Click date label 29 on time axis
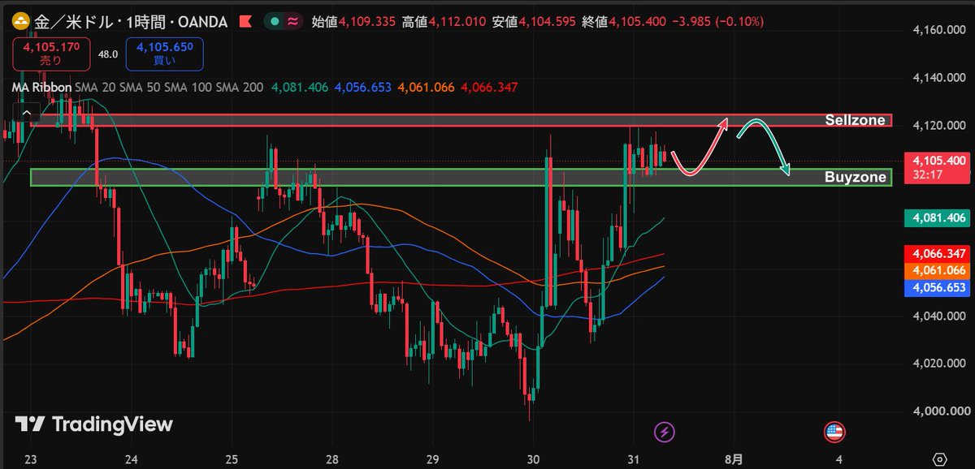Image resolution: width=975 pixels, height=469 pixels. (x=433, y=459)
